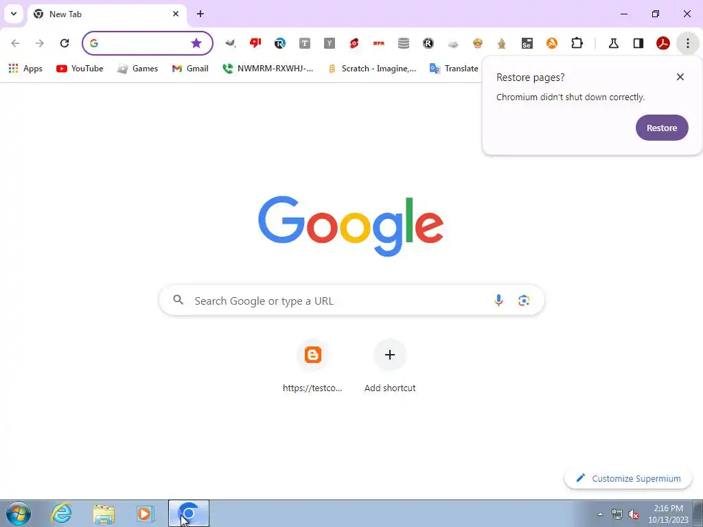This screenshot has height=527, width=703.
Task: Show hidden icons in system tray
Action: (x=600, y=514)
